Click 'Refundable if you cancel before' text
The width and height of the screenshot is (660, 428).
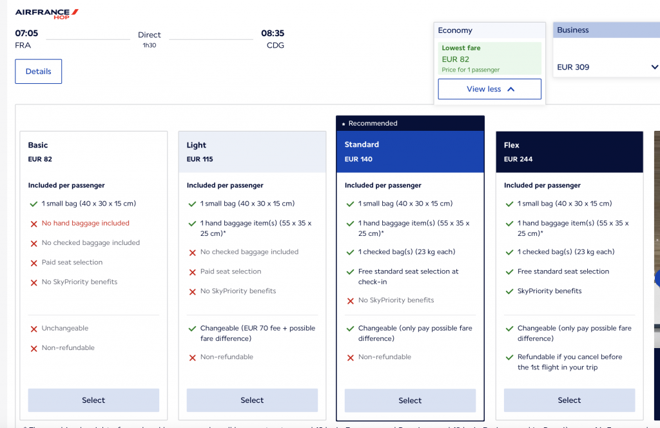pyautogui.click(x=570, y=357)
